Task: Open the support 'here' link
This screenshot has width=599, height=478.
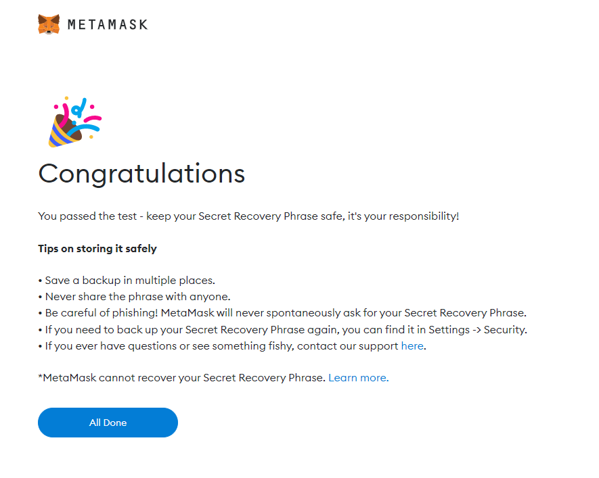Action: (412, 346)
